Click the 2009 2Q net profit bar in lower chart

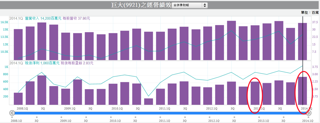[x=77, y=92]
